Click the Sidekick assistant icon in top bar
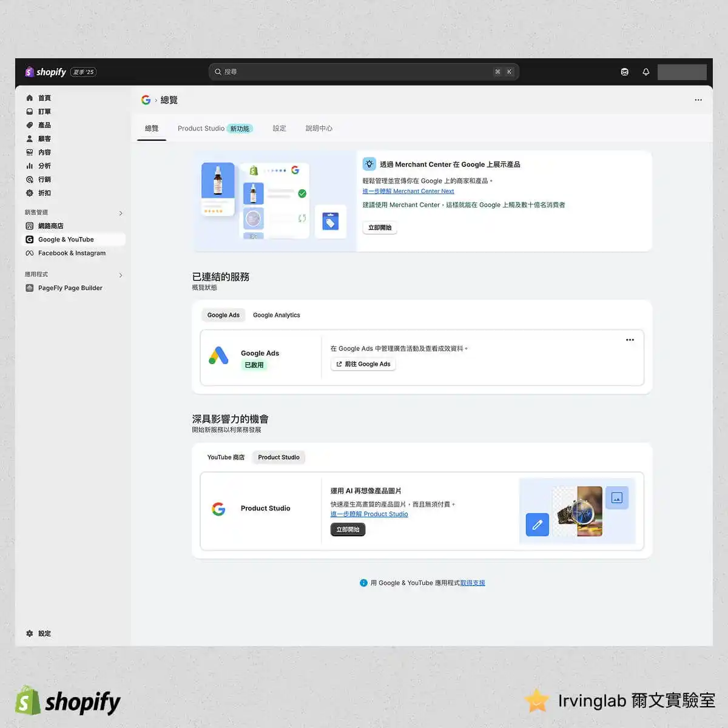The width and height of the screenshot is (728, 728). pyautogui.click(x=625, y=72)
